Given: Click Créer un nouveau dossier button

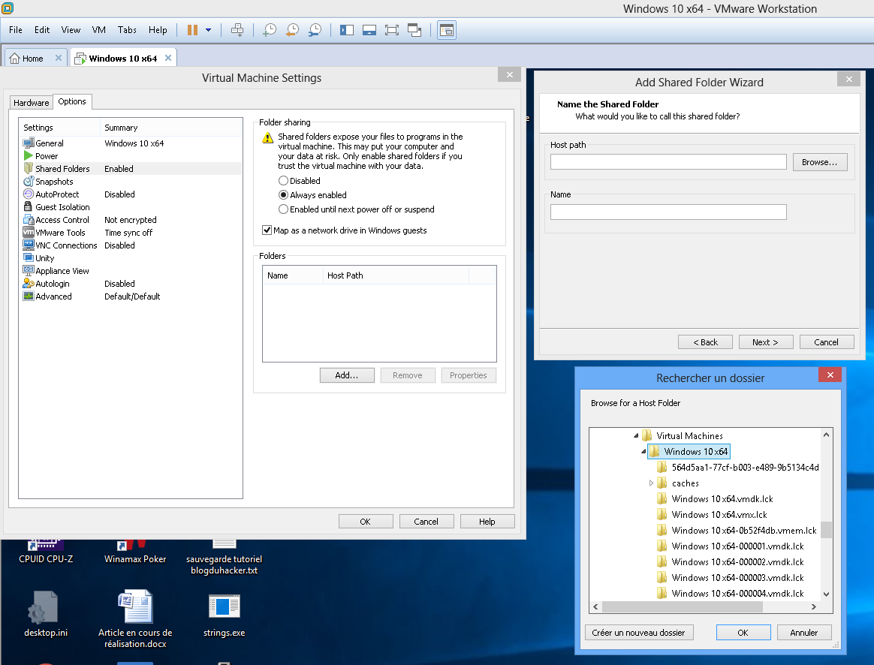Looking at the screenshot, I should click(x=639, y=633).
